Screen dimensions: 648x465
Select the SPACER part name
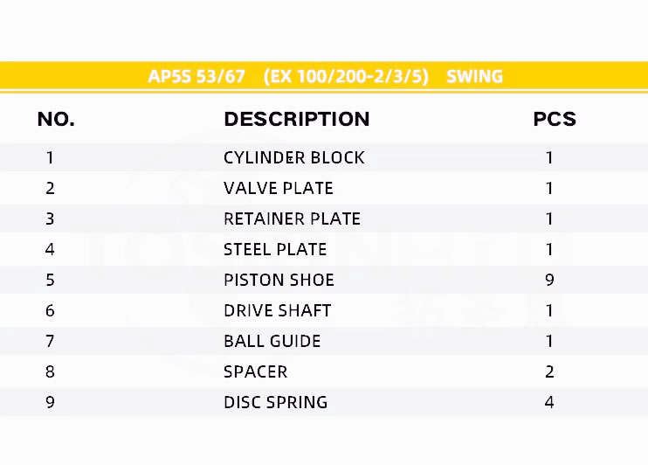click(255, 372)
